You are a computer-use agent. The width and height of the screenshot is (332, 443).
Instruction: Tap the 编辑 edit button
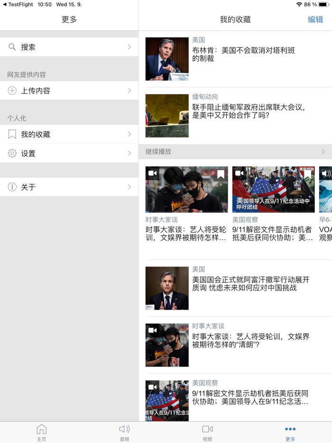[315, 19]
